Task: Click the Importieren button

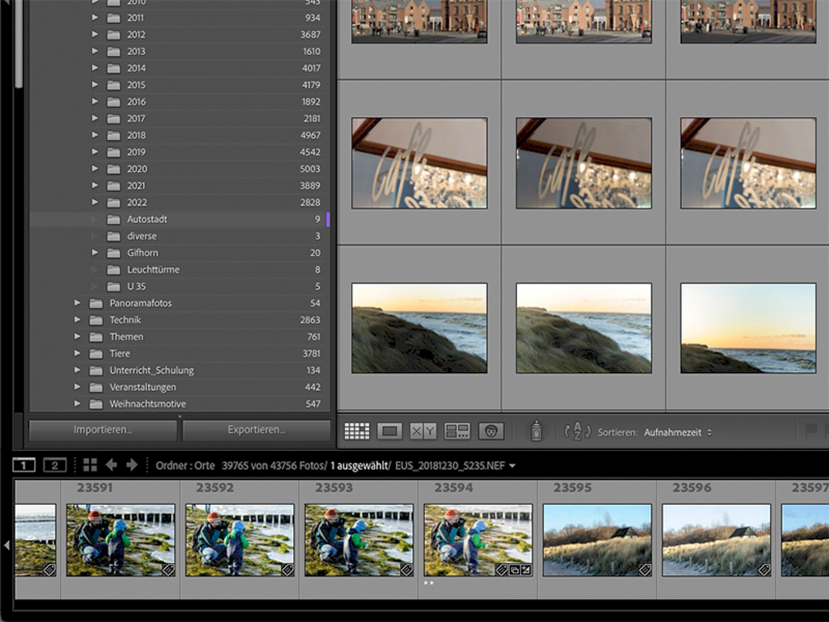Action: coord(103,430)
